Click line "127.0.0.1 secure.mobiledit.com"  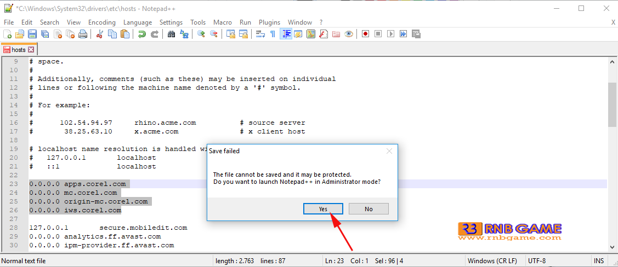coord(108,228)
